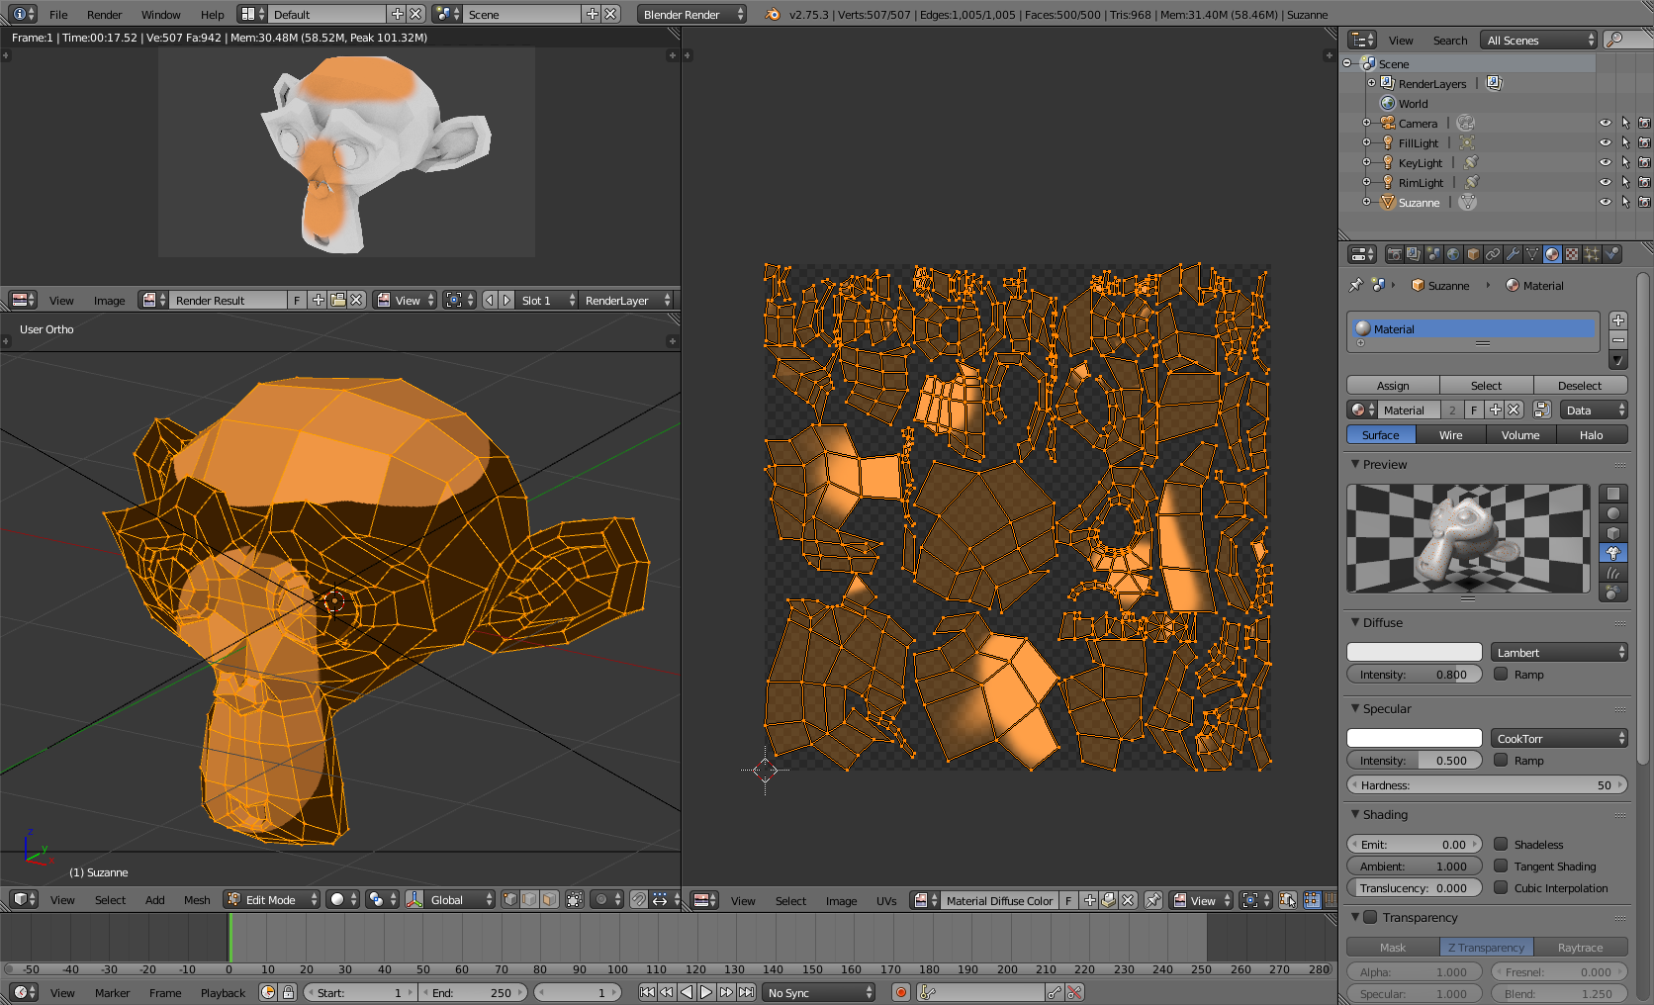This screenshot has width=1654, height=1005.
Task: Open the Texture properties tab (checker icon)
Action: pyautogui.click(x=1572, y=254)
